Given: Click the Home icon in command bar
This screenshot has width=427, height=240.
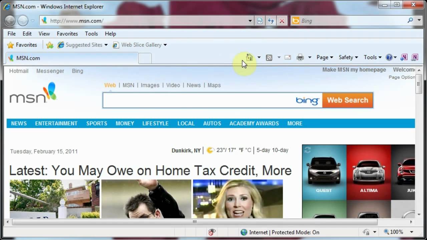Looking at the screenshot, I should [x=250, y=57].
